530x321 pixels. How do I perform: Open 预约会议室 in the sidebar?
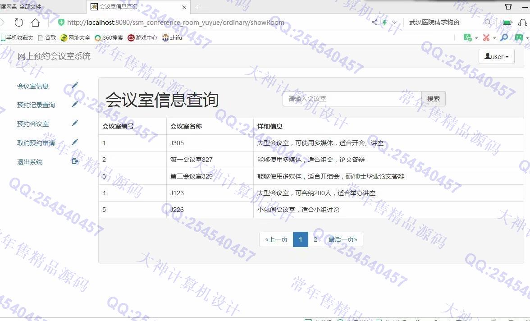tap(33, 124)
